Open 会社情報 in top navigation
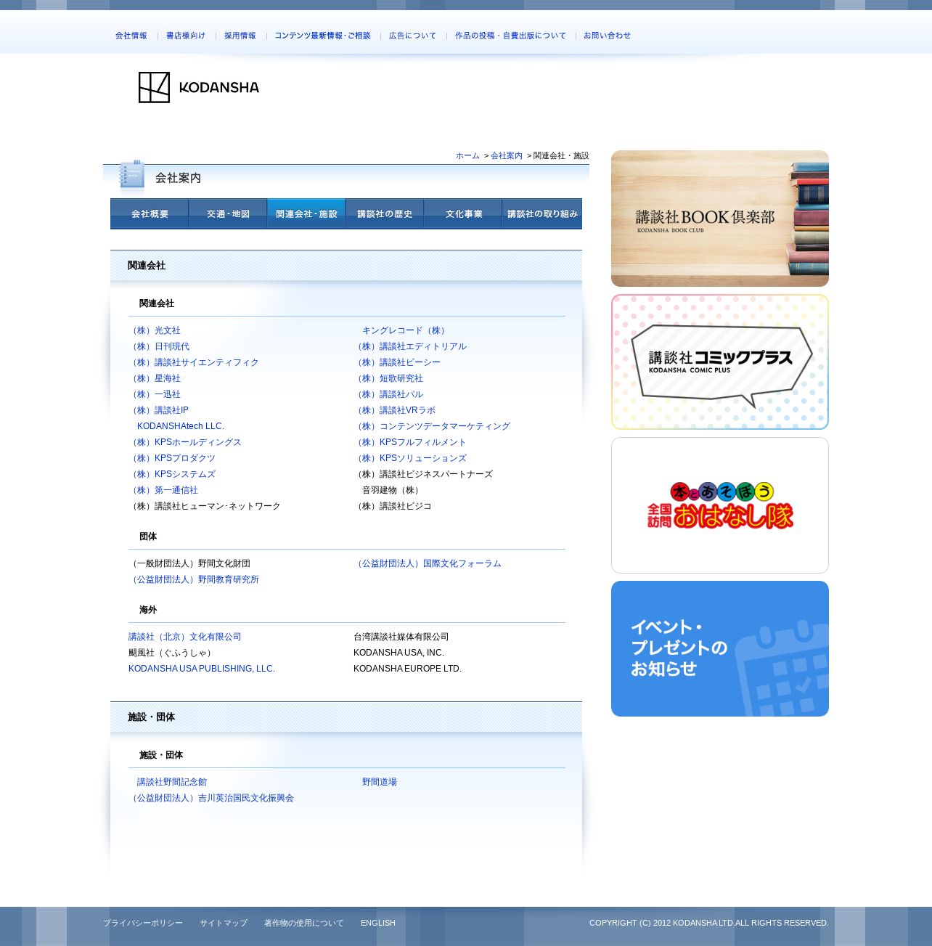932x946 pixels. [x=131, y=36]
